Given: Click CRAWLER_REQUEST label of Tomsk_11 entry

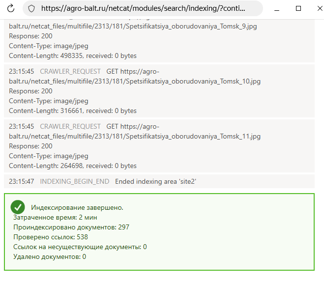Looking at the screenshot, I should pyautogui.click(x=70, y=126).
